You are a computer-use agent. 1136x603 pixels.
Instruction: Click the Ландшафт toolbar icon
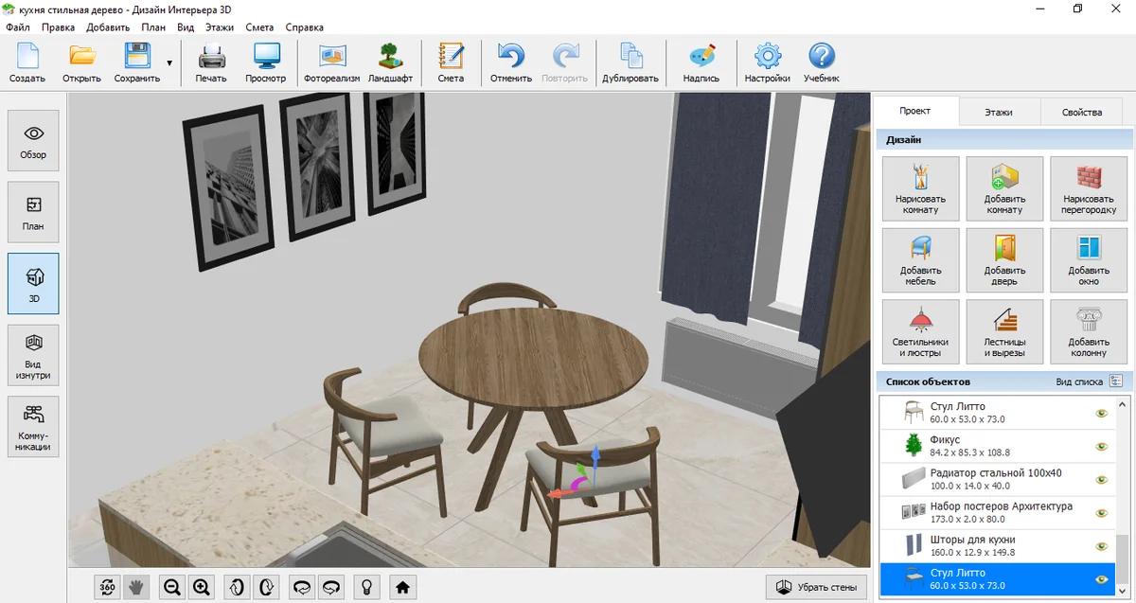point(390,62)
